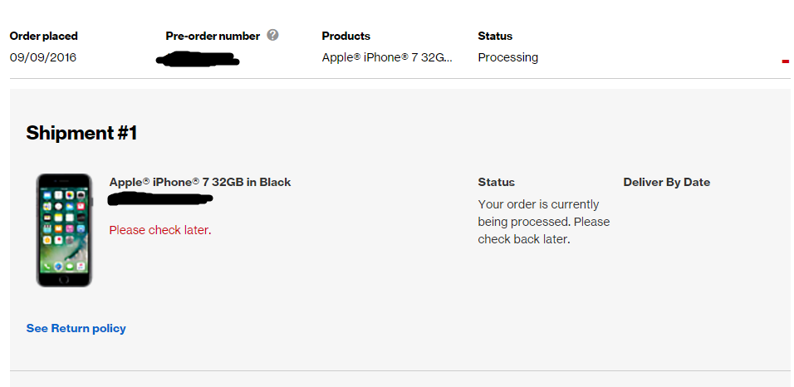Click the iPhone screen in the product image

coord(64,228)
